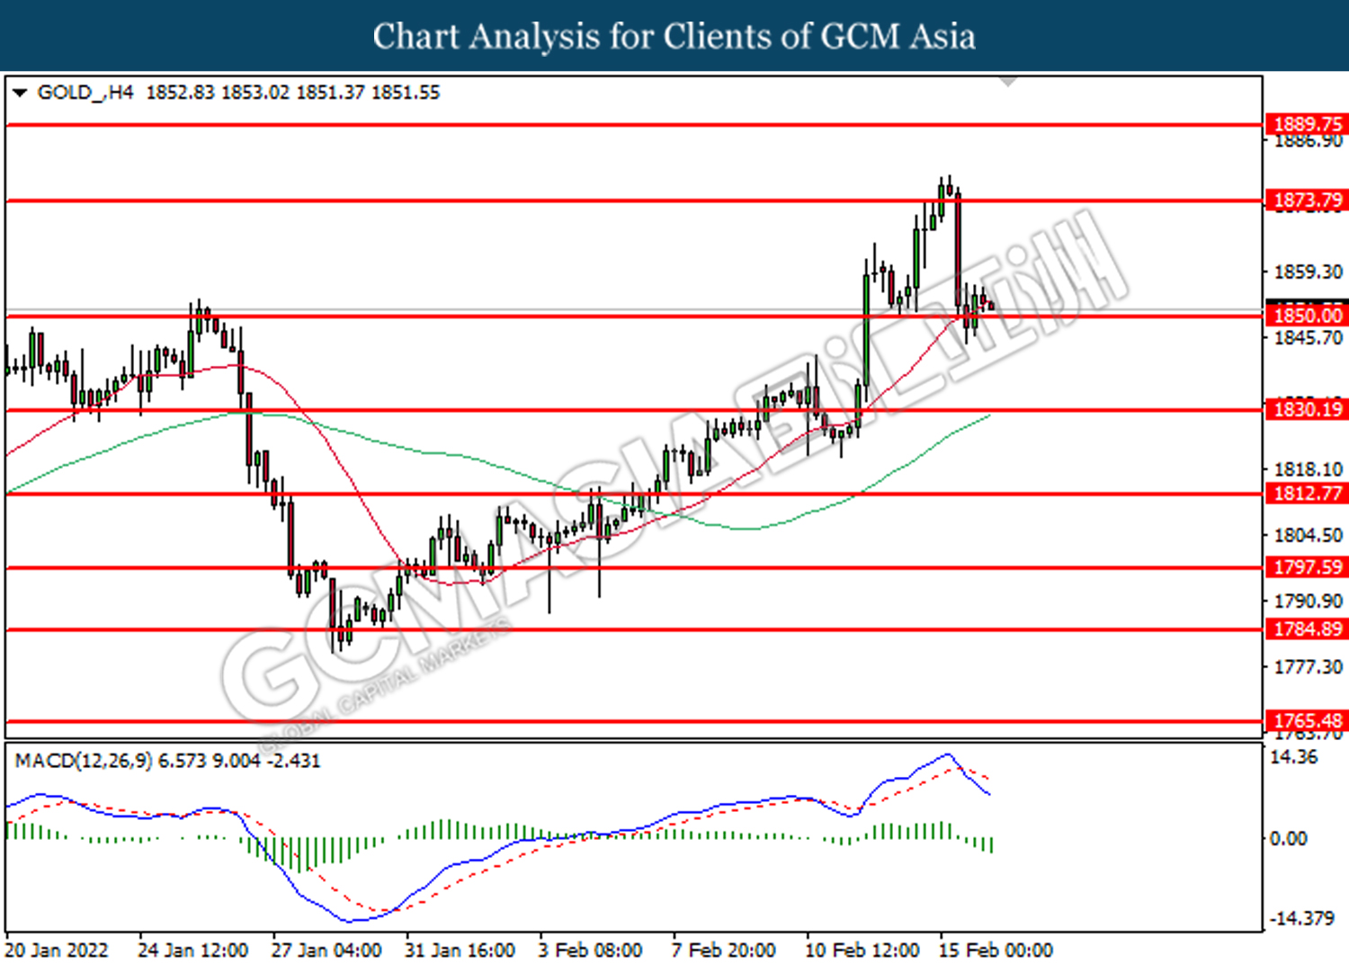Screen dimensions: 1349x963
Task: Expand the dropdown arrow beside GOLD_,H4
Action: coord(20,93)
